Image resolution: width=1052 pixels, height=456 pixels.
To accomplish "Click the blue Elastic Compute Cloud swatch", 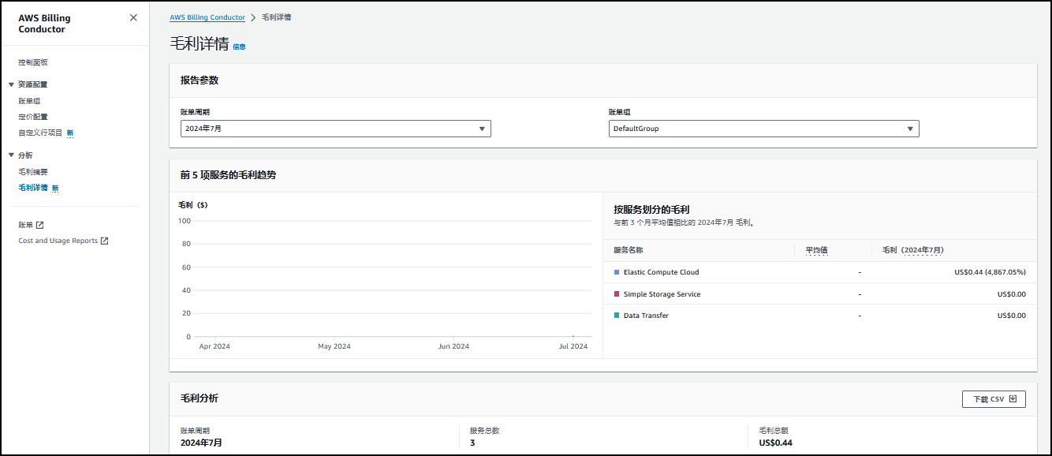I will click(x=617, y=272).
